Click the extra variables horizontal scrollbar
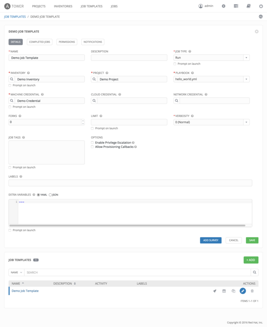267x327 pixels. [x=127, y=225]
